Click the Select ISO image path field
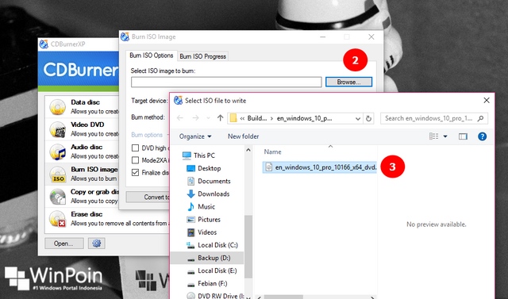Image resolution: width=508 pixels, height=299 pixels. click(x=226, y=82)
